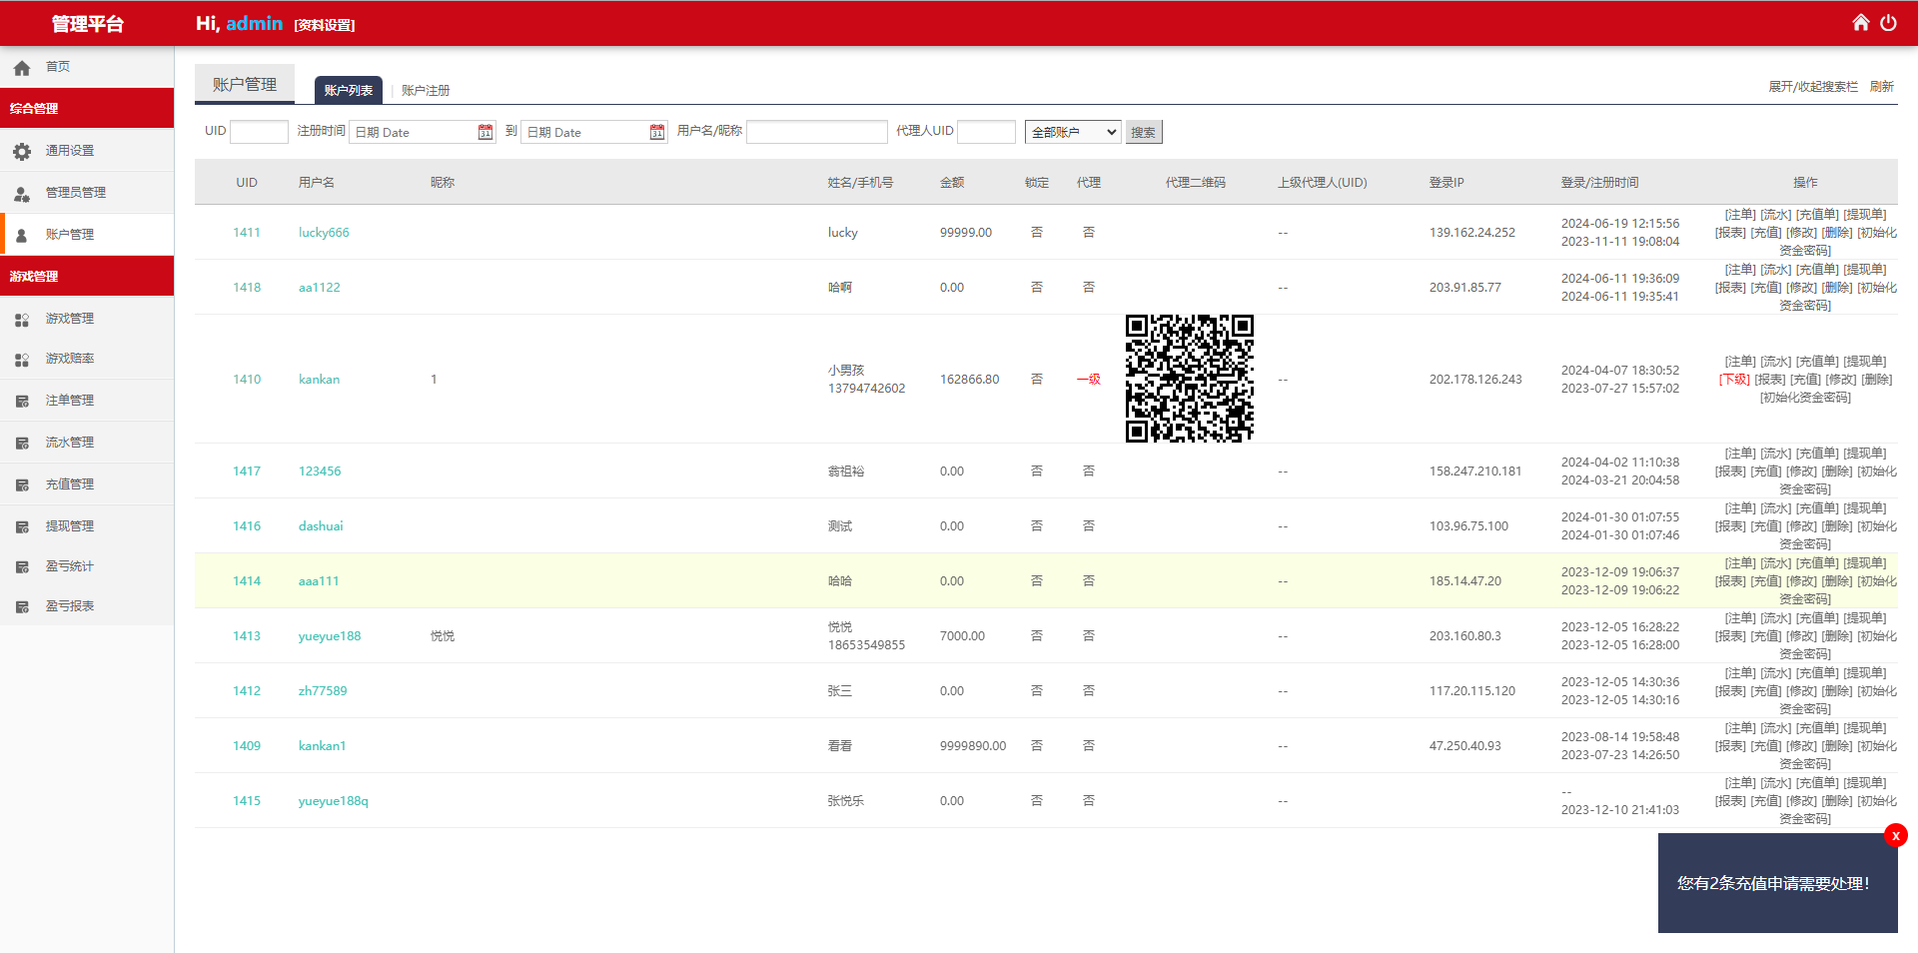The image size is (1918, 953).
Task: Click the 用户名/昵称 input field
Action: coord(816,132)
